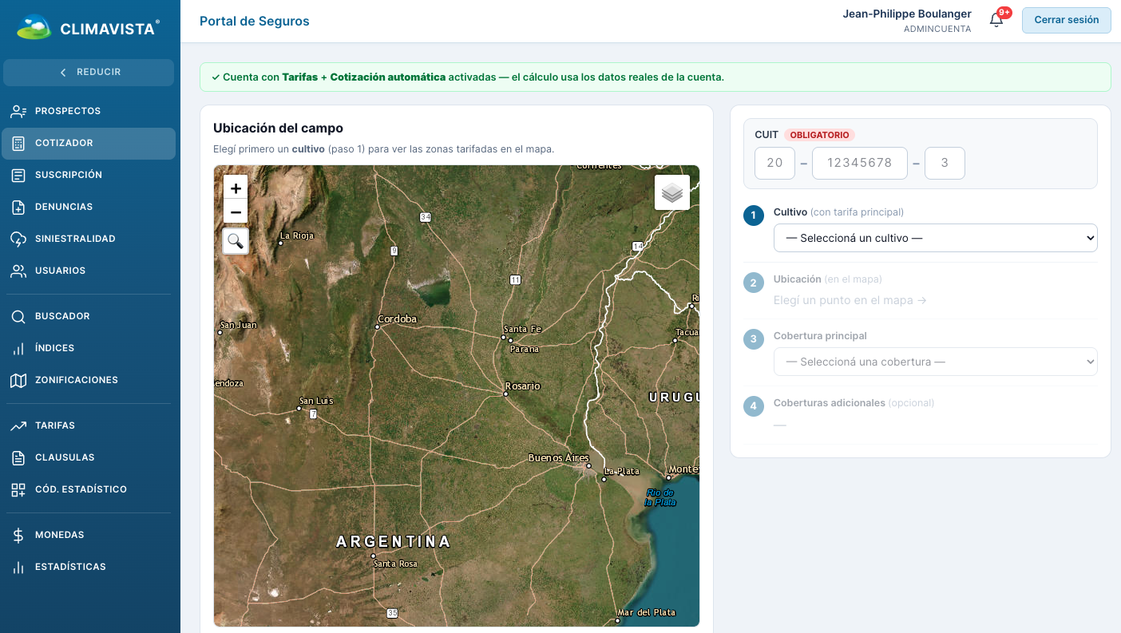Click the Cód. Estadístico grid icon
The height and width of the screenshot is (633, 1121).
click(18, 489)
